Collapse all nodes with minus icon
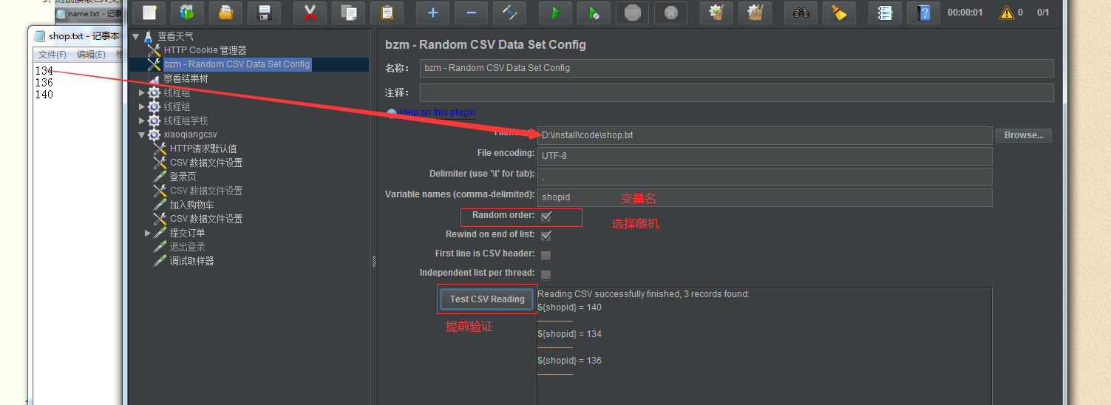The height and width of the screenshot is (405, 1111). click(471, 13)
